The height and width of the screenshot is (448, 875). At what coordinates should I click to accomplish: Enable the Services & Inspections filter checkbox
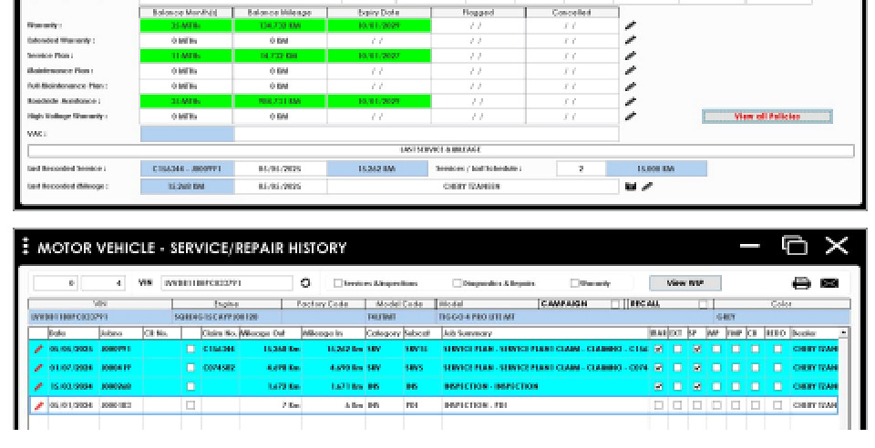(x=338, y=283)
